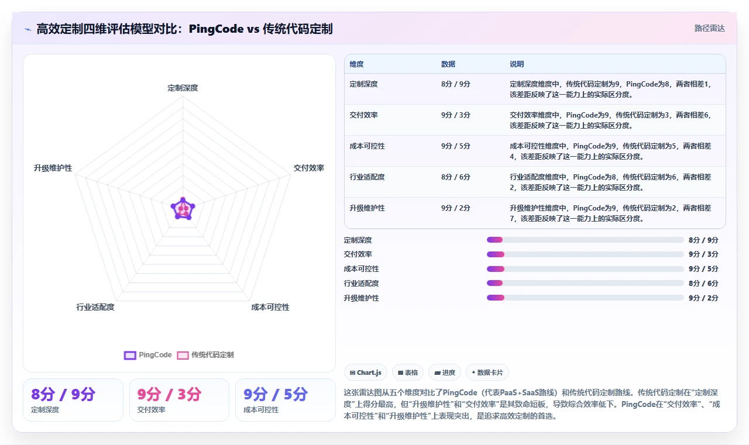Click the 成本可控性 radar axis label
This screenshot has height=445, width=749.
pyautogui.click(x=270, y=307)
